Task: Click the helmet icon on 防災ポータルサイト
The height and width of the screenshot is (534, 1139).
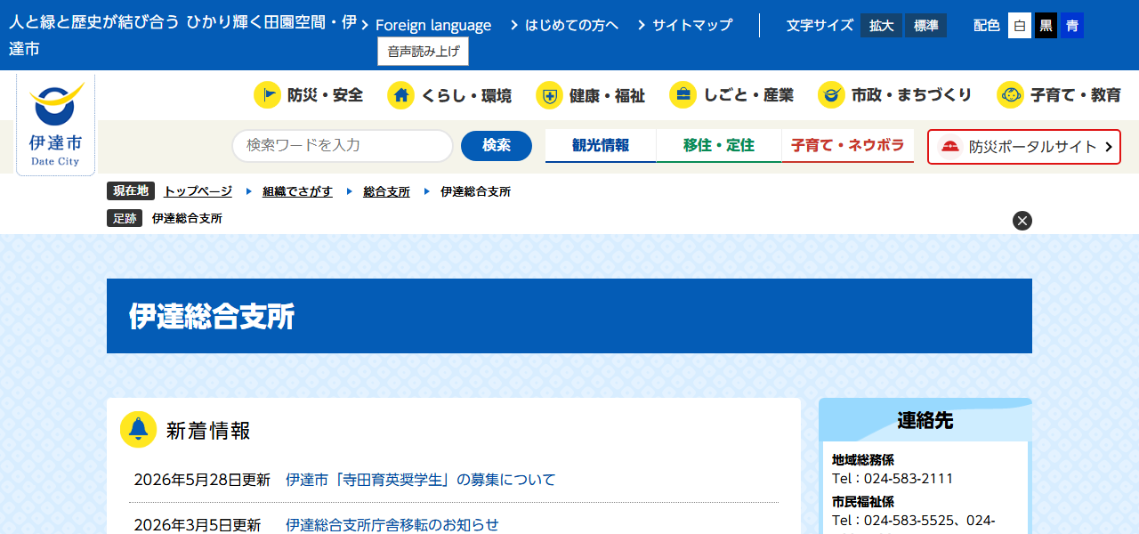Action: click(x=950, y=147)
